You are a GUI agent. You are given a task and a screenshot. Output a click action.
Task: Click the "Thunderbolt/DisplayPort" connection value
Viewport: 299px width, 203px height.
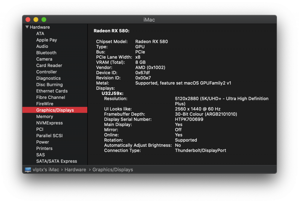pos(201,150)
